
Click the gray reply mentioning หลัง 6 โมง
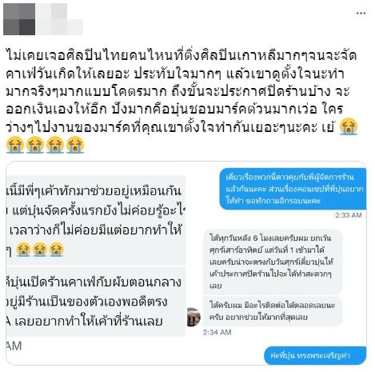coord(273,262)
